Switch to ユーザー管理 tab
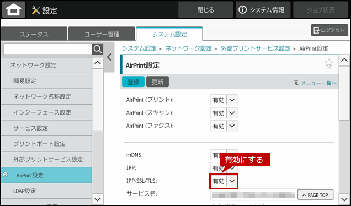The image size is (351, 206). pos(102,34)
